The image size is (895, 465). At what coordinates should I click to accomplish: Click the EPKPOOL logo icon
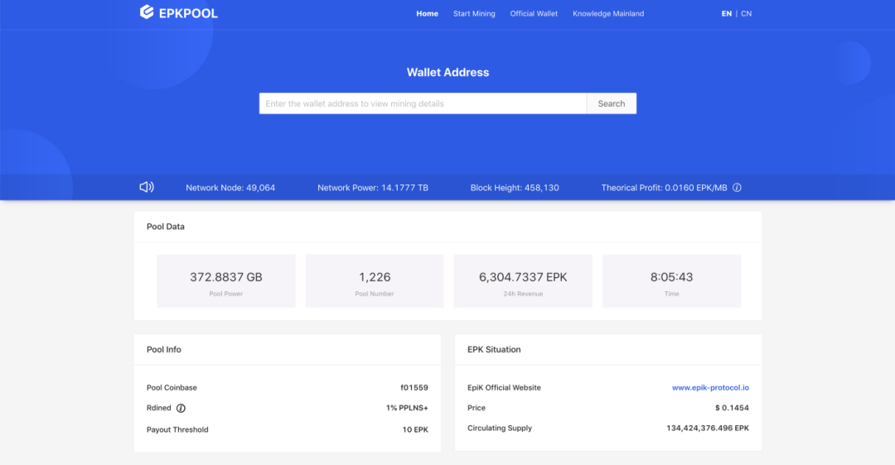click(147, 12)
